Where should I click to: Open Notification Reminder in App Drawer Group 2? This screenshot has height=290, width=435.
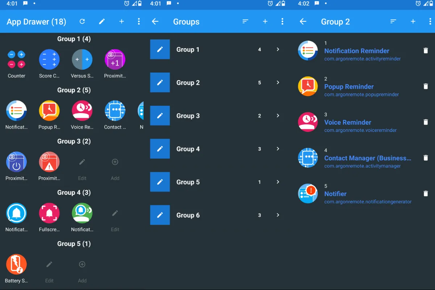(16, 111)
